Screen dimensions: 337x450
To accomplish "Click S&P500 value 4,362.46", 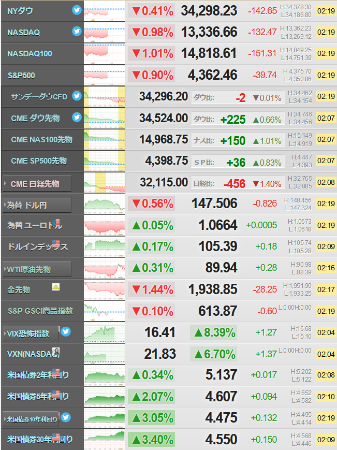I will coord(213,75).
